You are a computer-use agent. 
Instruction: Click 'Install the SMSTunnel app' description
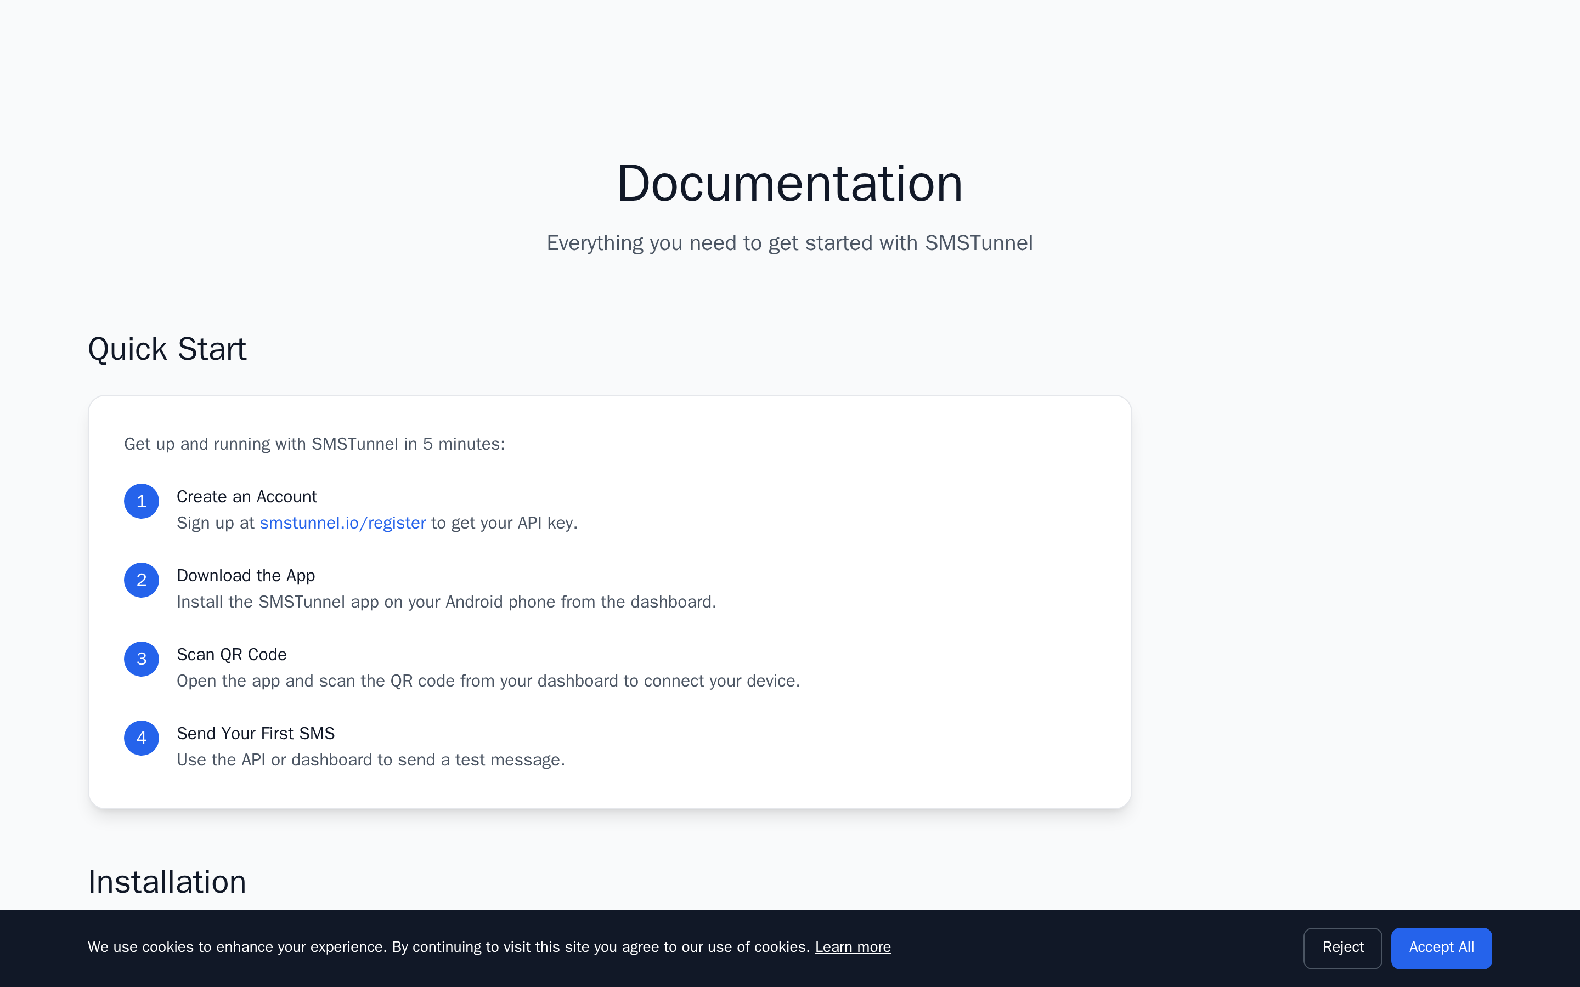447,602
